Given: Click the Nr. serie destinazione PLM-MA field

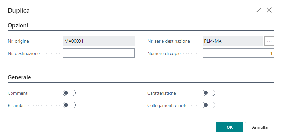Looking at the screenshot, I should pyautogui.click(x=232, y=41).
